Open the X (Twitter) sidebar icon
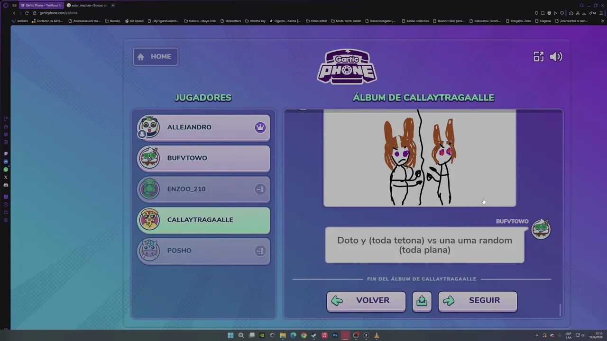 click(6, 177)
